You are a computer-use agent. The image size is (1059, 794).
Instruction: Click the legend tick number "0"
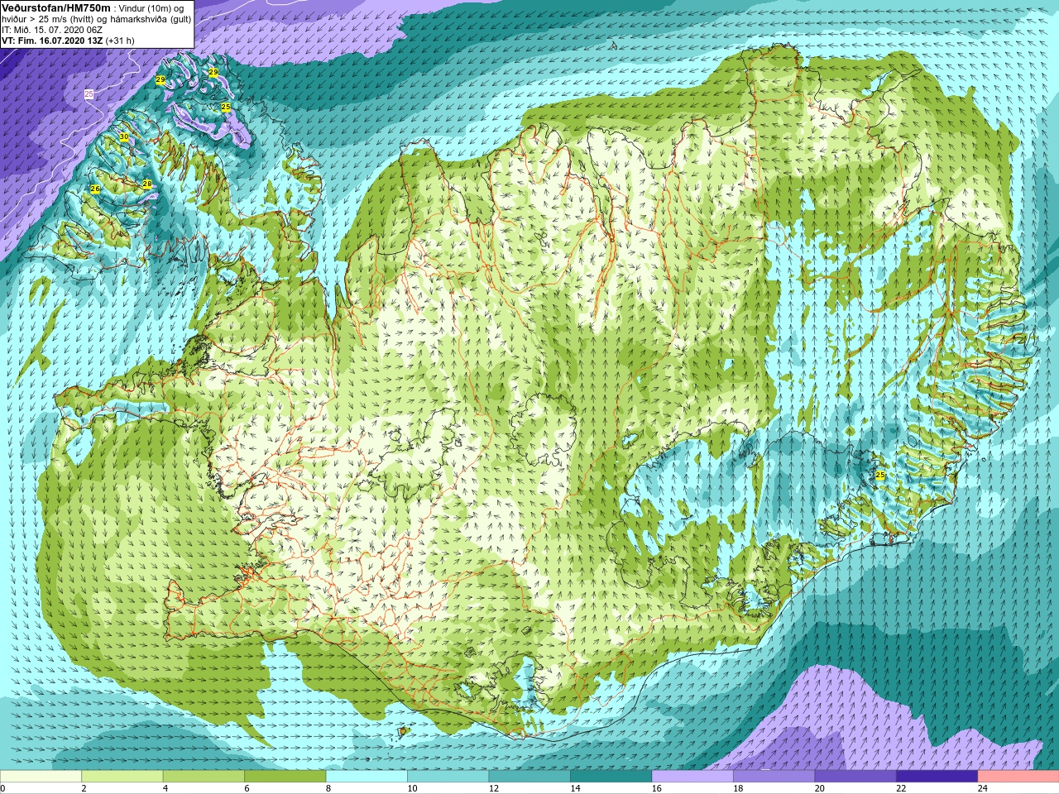(3, 788)
